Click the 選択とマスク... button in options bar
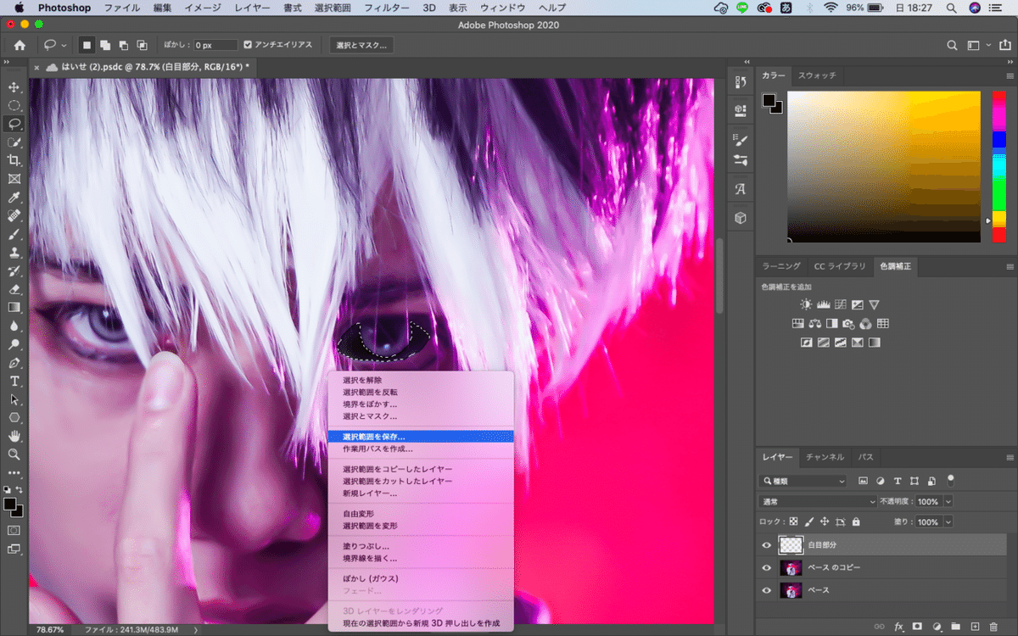The image size is (1018, 636). (361, 45)
